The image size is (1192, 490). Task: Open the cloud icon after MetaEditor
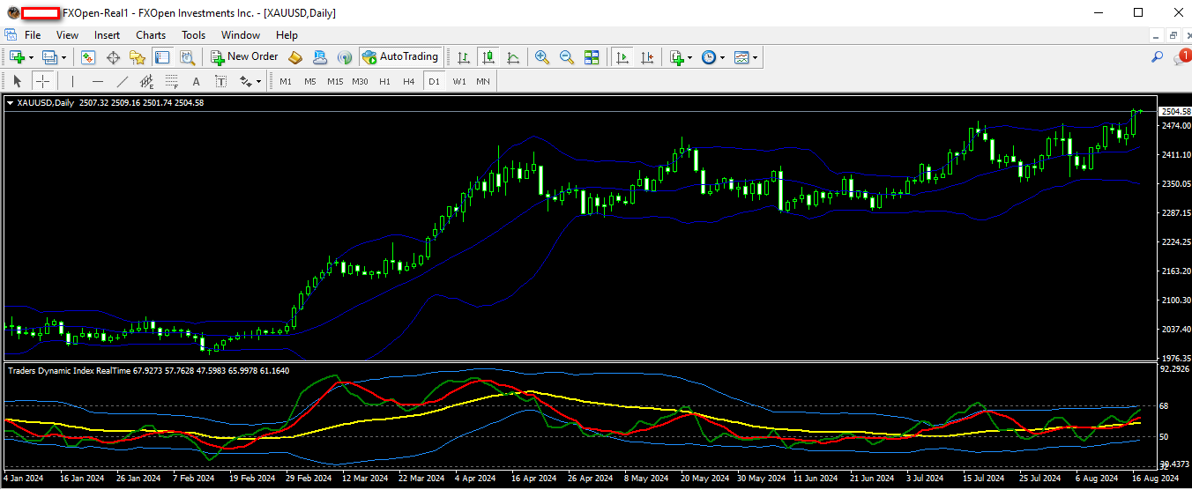click(x=320, y=57)
